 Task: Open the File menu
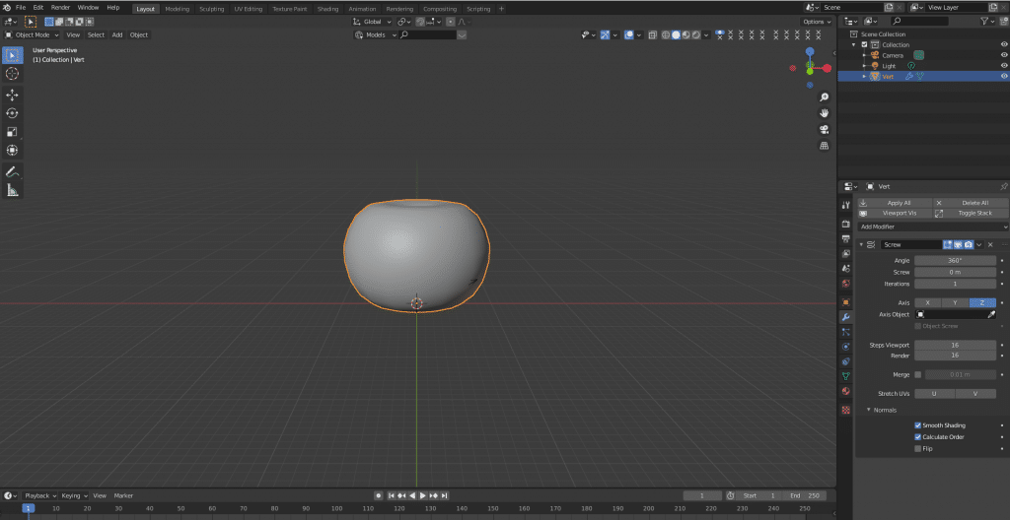pos(21,8)
